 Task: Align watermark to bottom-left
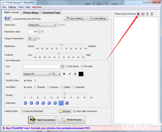43,103
